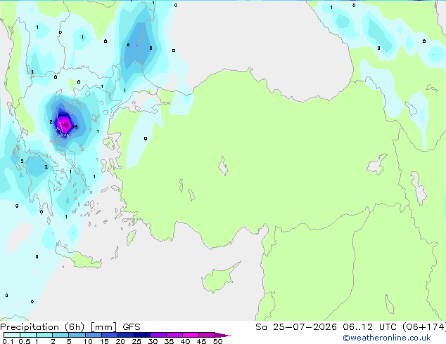This screenshot has width=446, height=344.
Task: Select the '[mm]' unit label
Action: tap(103, 327)
